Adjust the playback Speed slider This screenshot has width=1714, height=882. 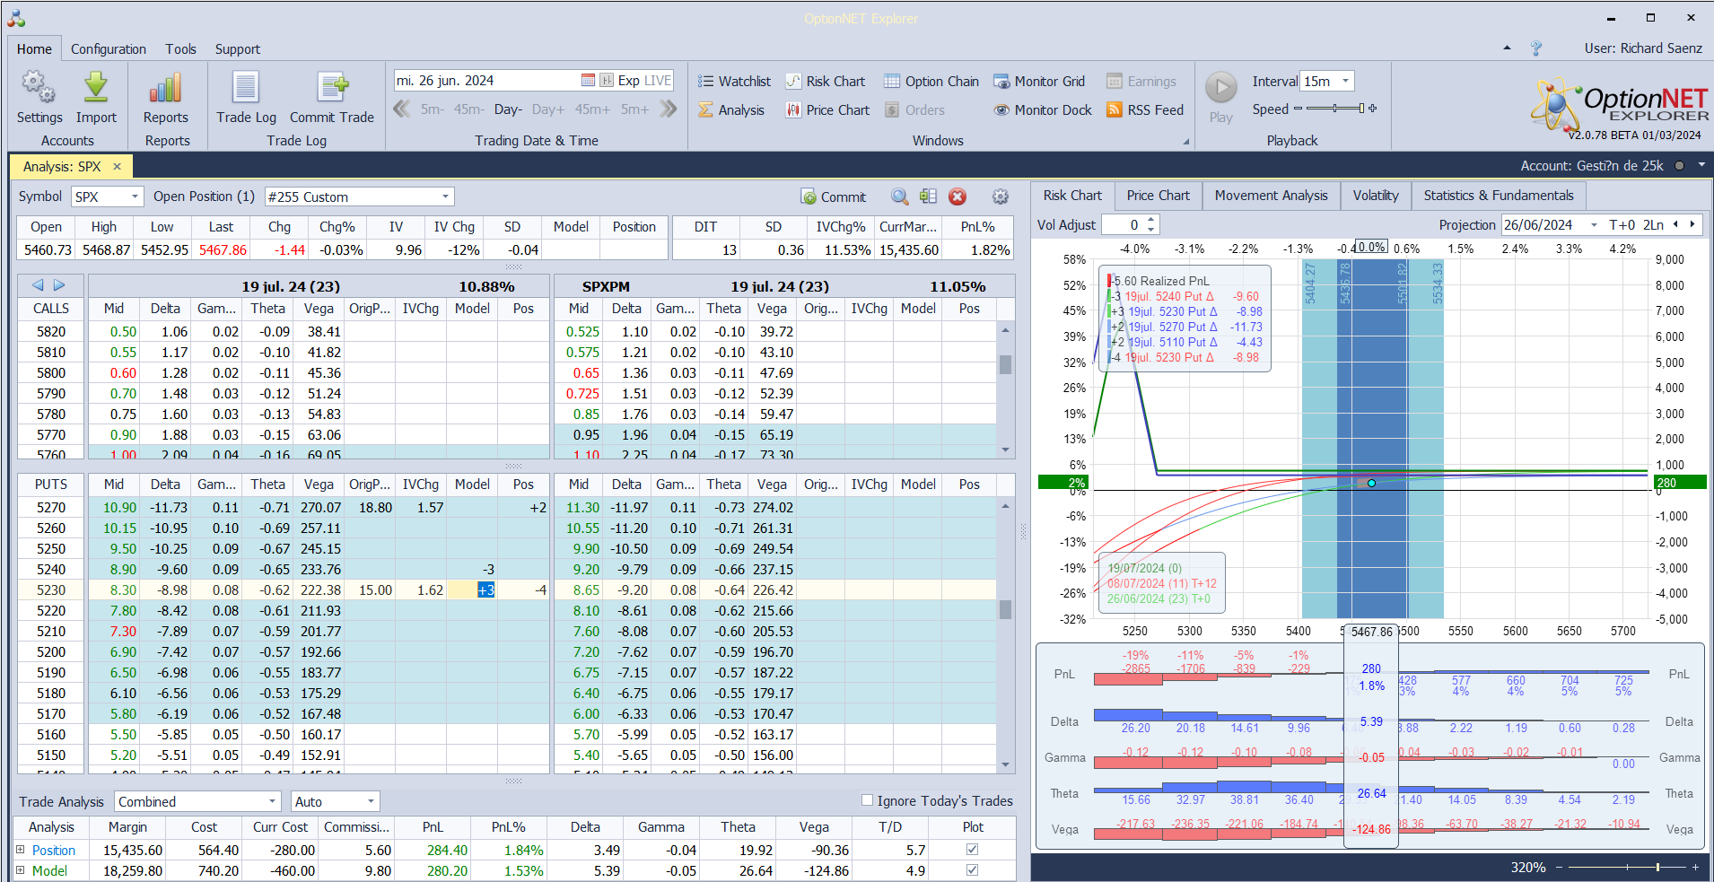pos(1334,109)
